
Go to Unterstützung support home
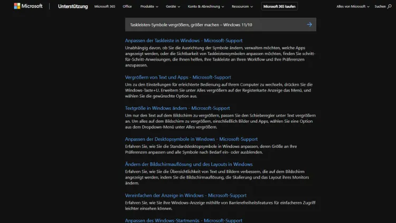point(73,6)
